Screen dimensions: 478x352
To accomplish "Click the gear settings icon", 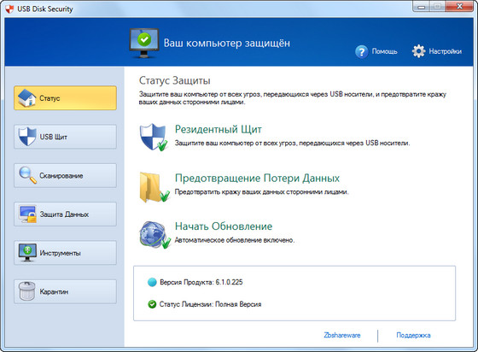I will pos(418,51).
